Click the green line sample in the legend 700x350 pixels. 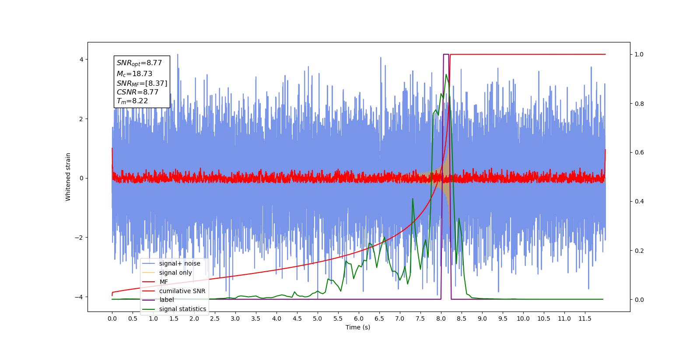click(x=149, y=309)
